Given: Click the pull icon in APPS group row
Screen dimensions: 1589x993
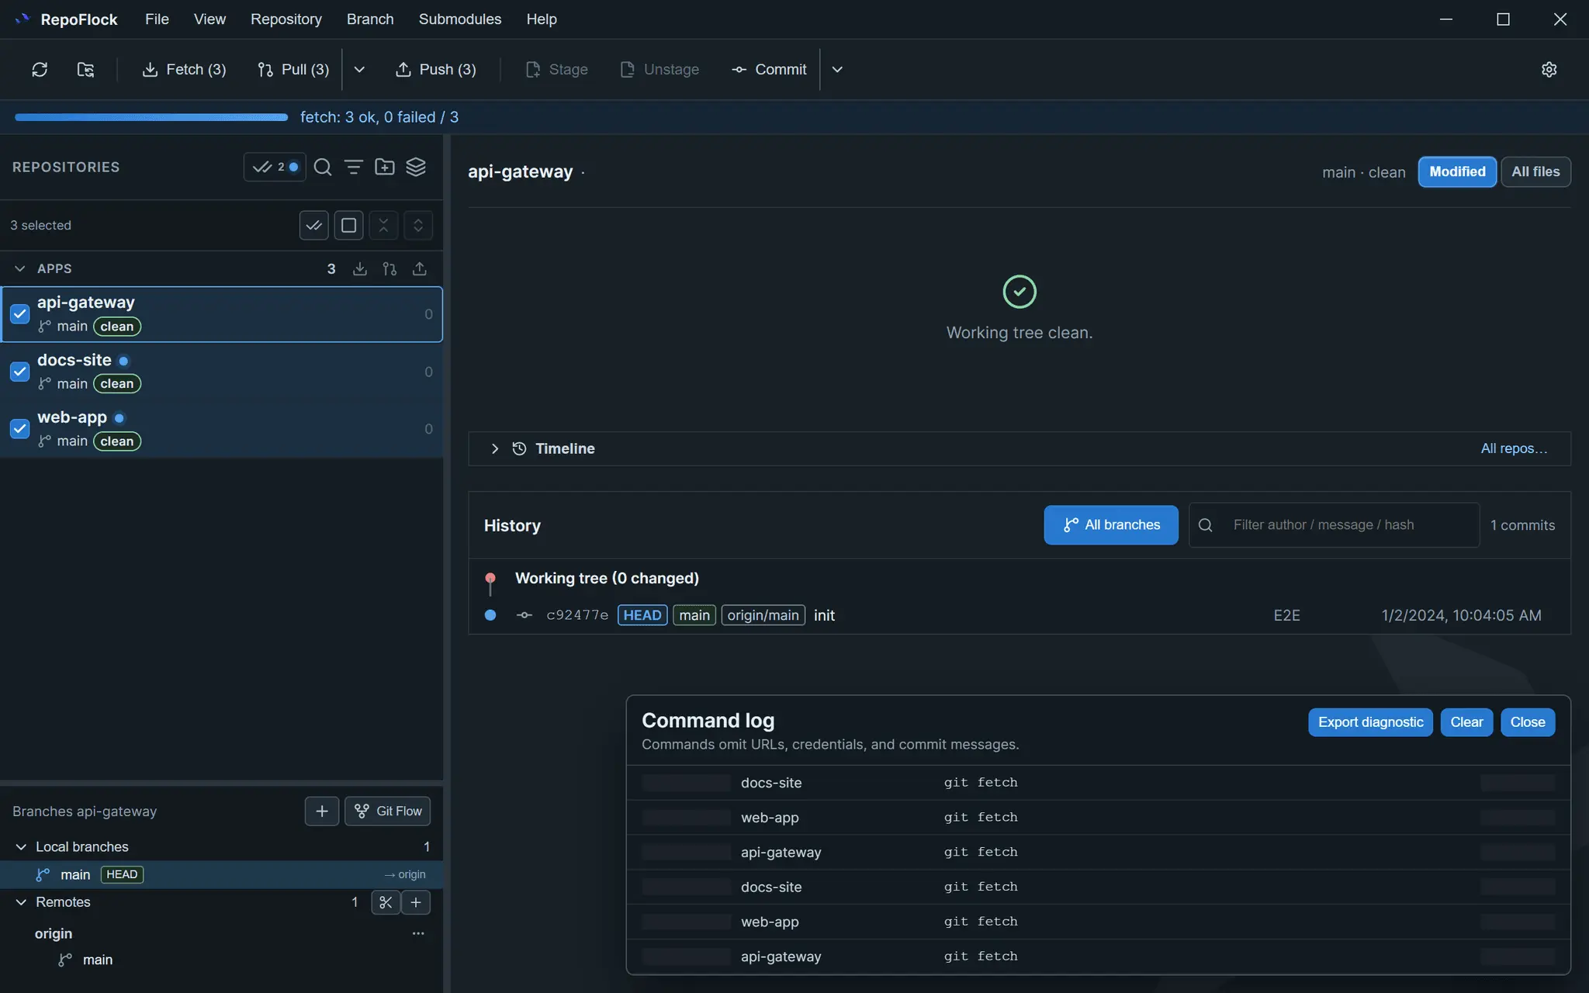Looking at the screenshot, I should [389, 268].
